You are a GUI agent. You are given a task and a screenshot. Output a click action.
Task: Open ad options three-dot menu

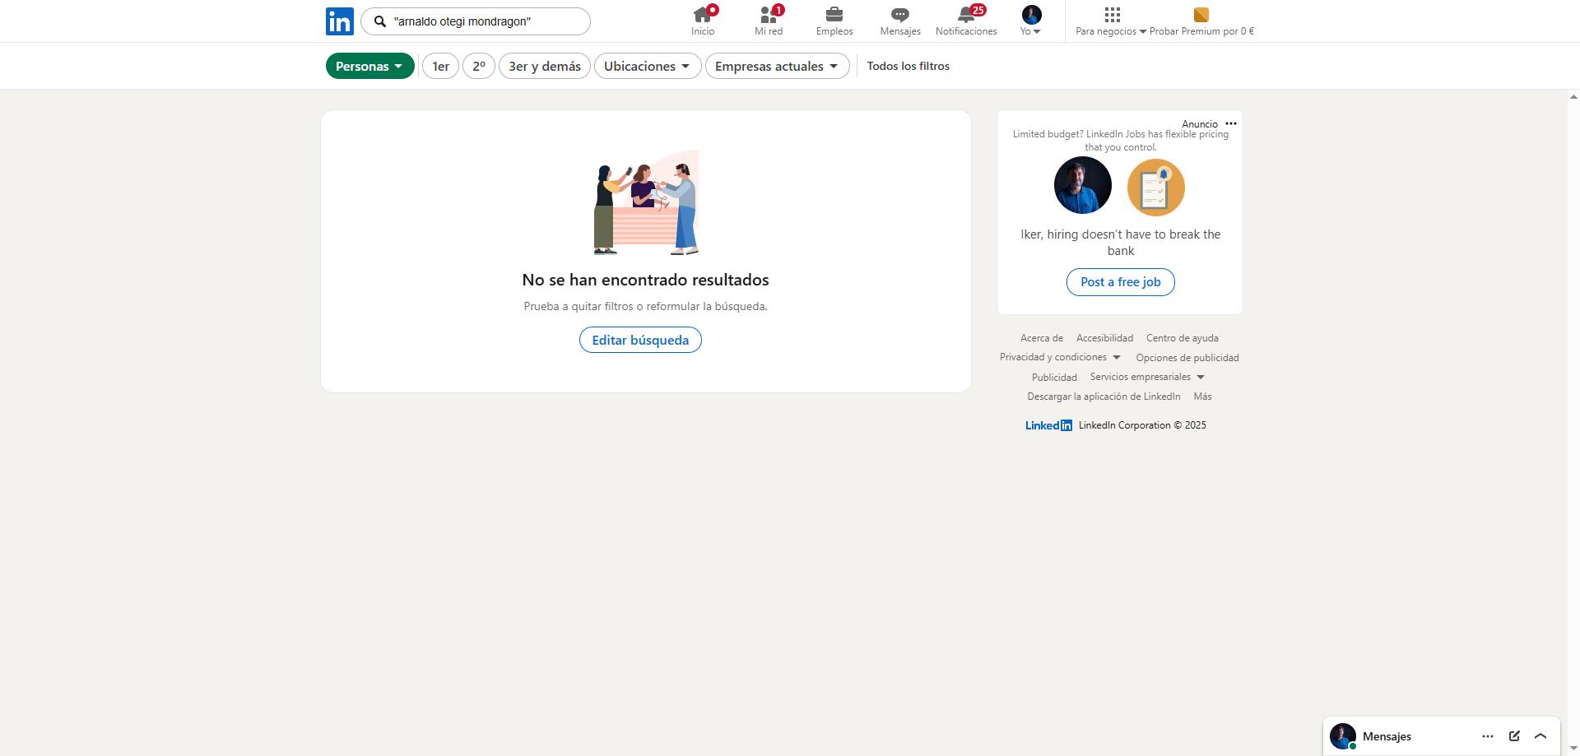(1231, 123)
